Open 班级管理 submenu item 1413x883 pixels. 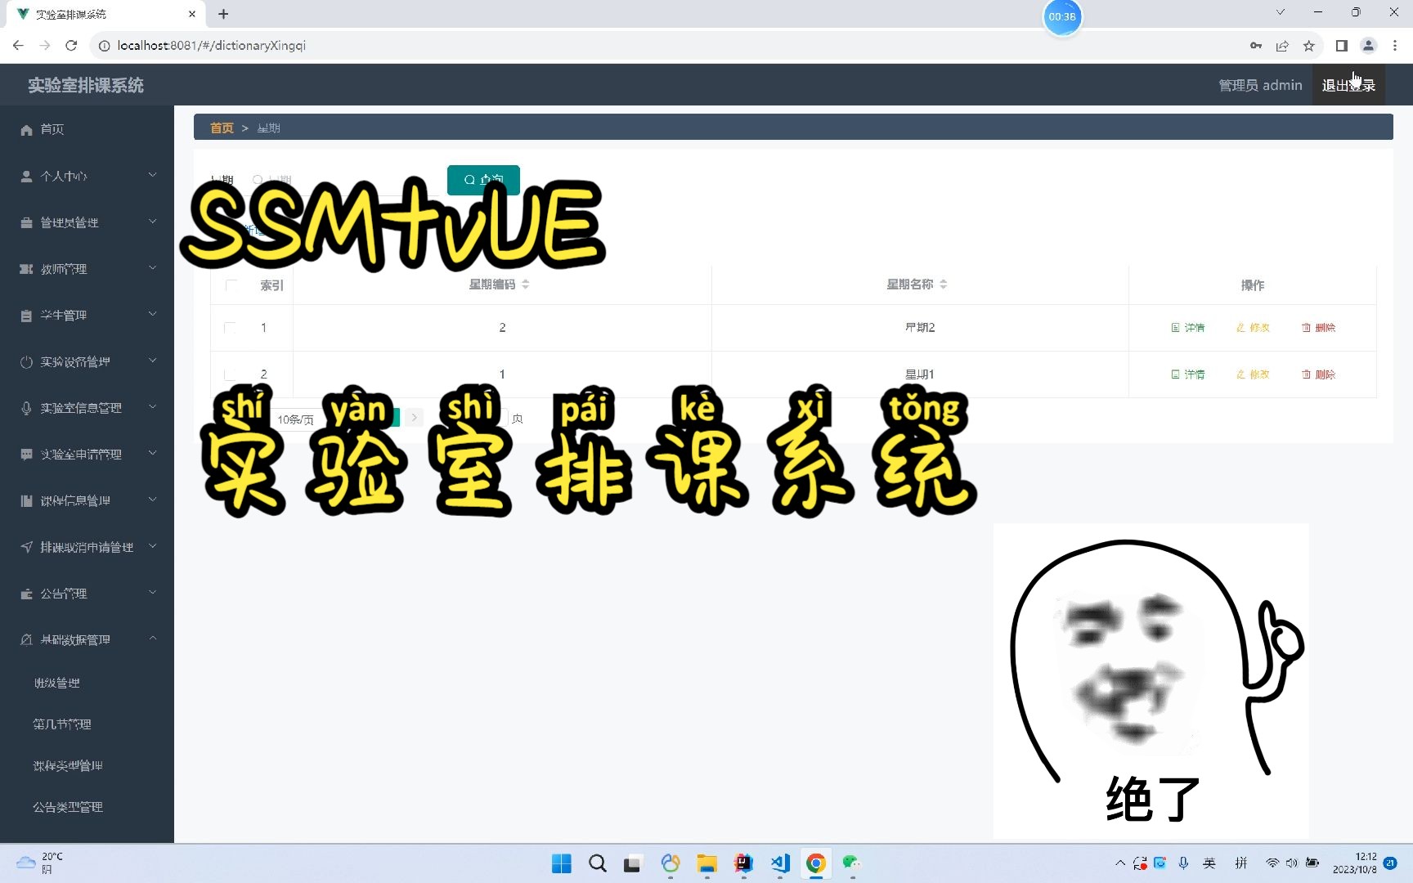(x=57, y=684)
